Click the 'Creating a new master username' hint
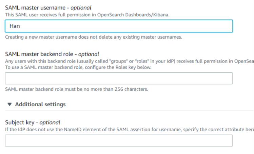Image resolution: width=254 pixels, height=154 pixels. 94,37
